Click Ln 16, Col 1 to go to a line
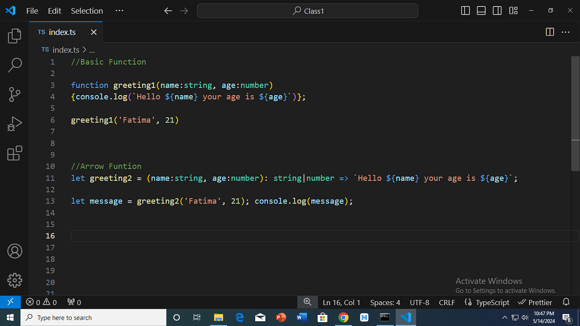580x326 pixels. point(341,302)
